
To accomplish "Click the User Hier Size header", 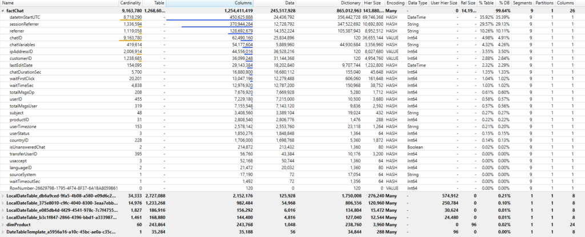I will (x=444, y=3).
